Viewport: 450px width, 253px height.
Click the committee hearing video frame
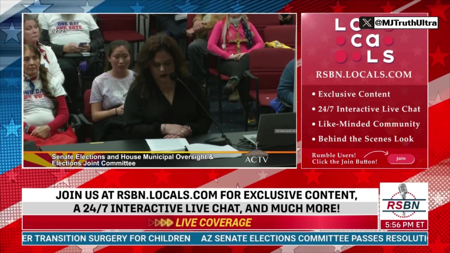[x=160, y=91]
